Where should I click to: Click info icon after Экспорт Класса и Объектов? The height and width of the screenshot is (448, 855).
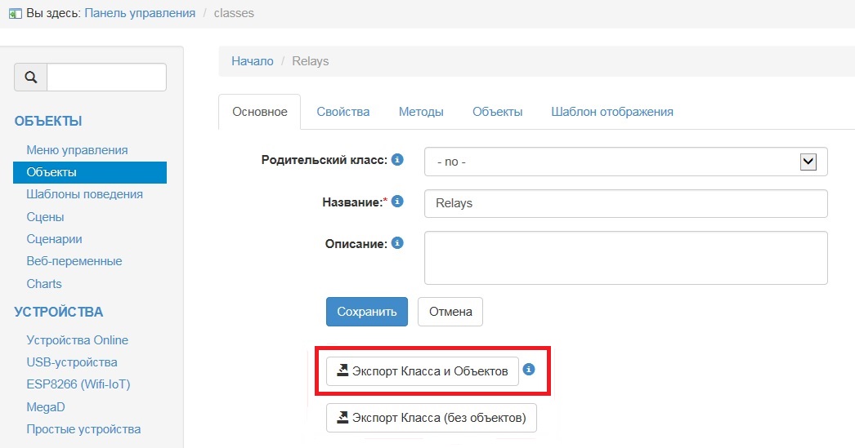pos(528,370)
